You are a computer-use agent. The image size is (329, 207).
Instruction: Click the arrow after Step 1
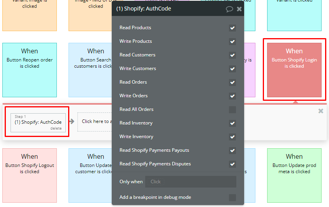[x=72, y=121]
